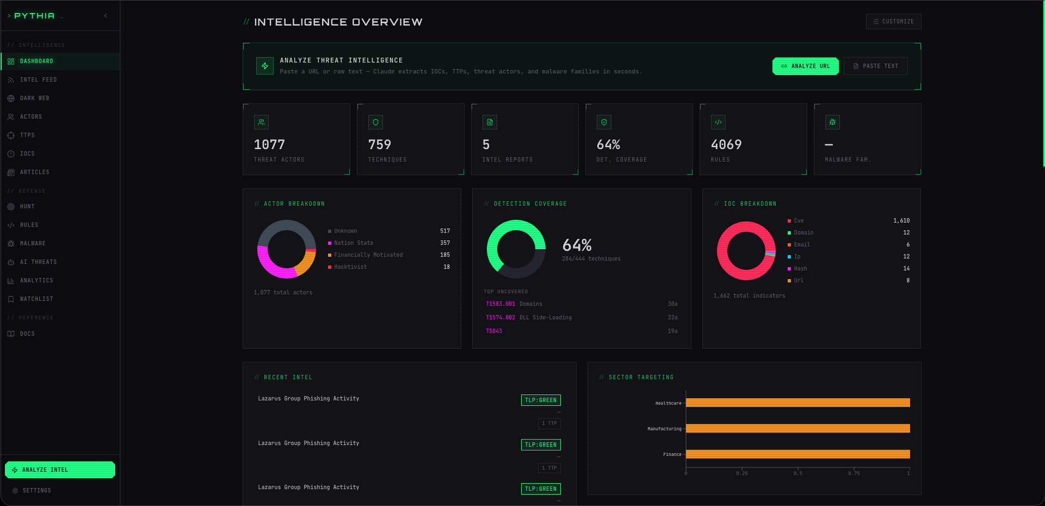Click the Detection Coverage donut chart
This screenshot has height=506, width=1045.
(516, 249)
